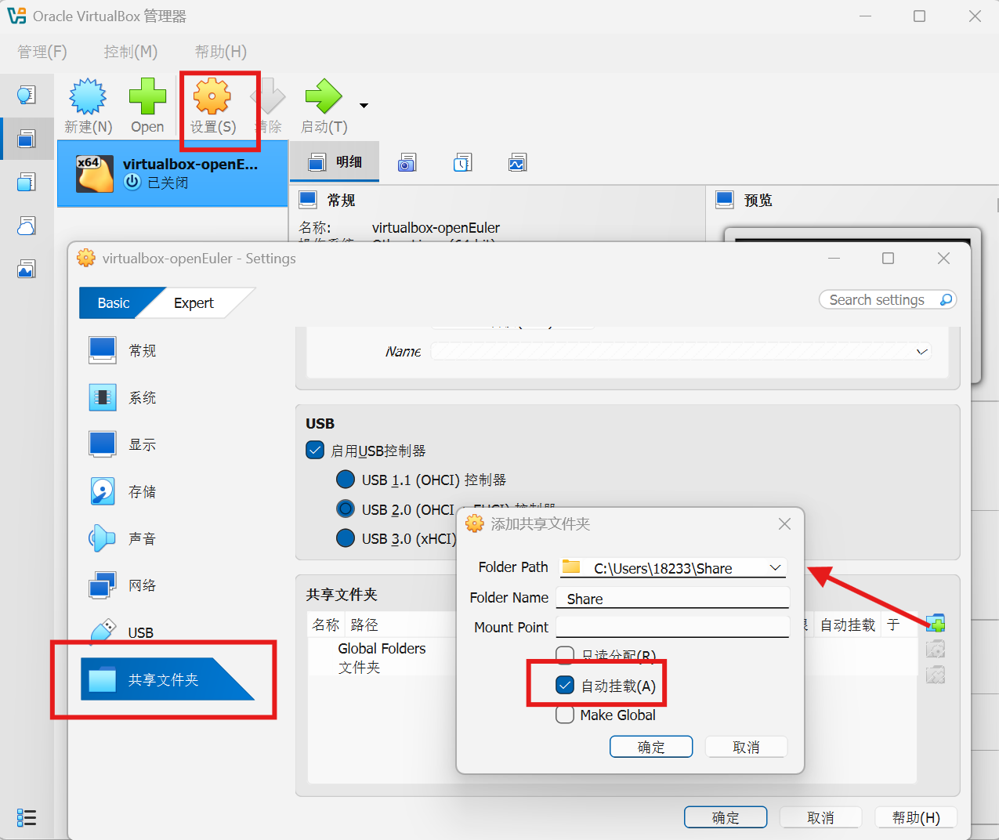The image size is (999, 840).
Task: Toggle 启用USB控制器 checkbox
Action: coord(315,451)
